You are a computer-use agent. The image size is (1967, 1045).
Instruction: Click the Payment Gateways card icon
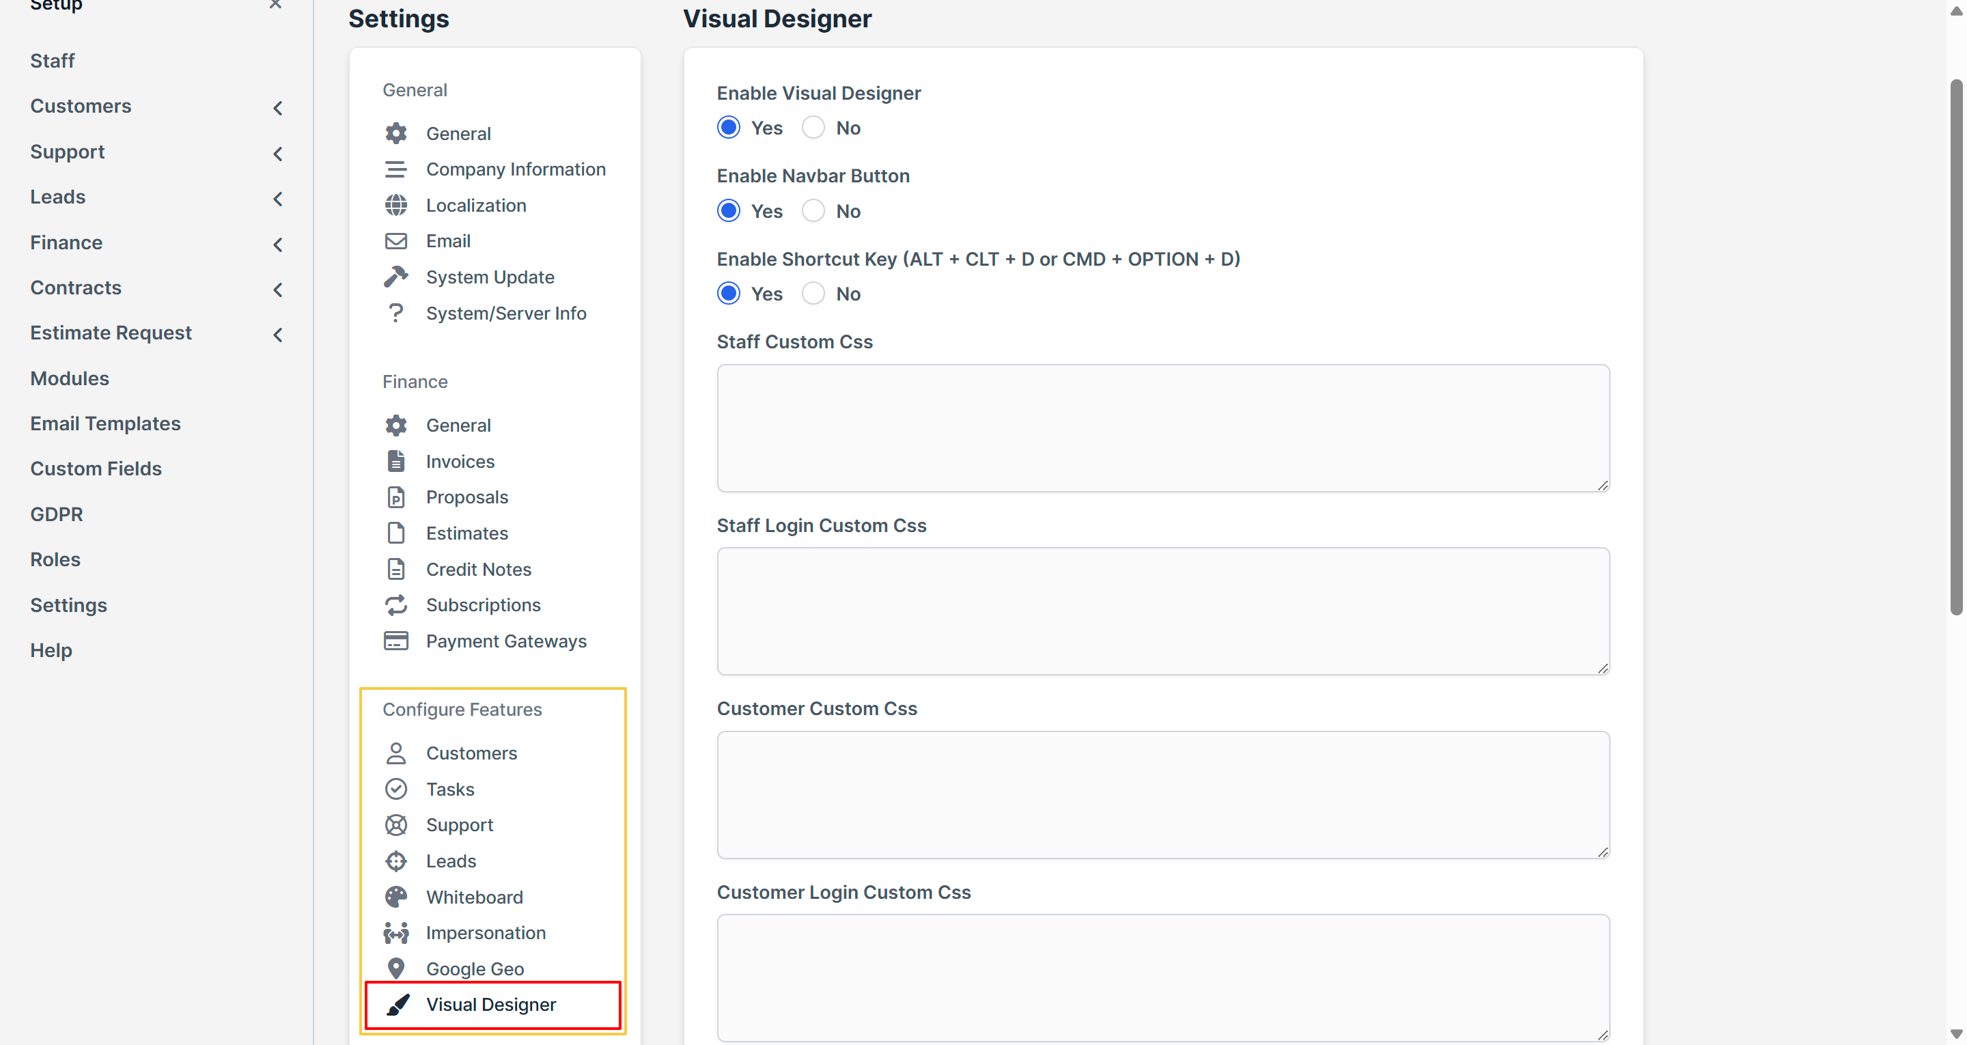(395, 641)
